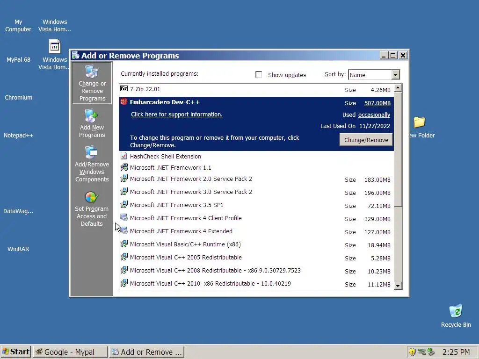Open the Sort by Name dropdown
This screenshot has height=359, width=479.
(395, 75)
